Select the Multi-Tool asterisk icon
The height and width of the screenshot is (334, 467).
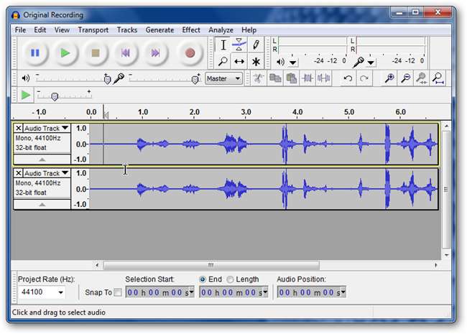pos(256,62)
